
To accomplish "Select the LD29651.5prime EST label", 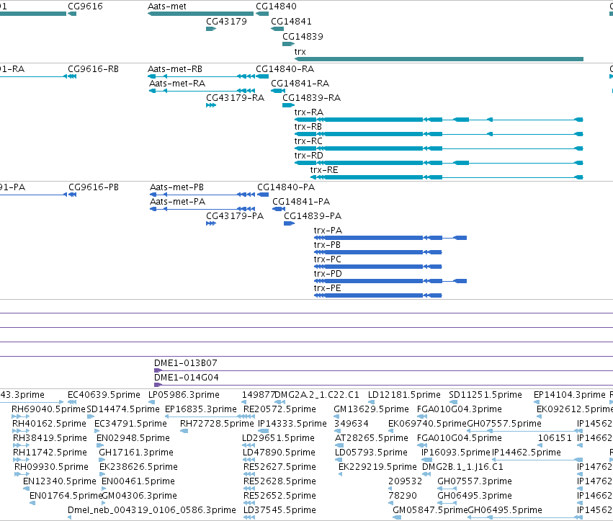I will tap(278, 438).
